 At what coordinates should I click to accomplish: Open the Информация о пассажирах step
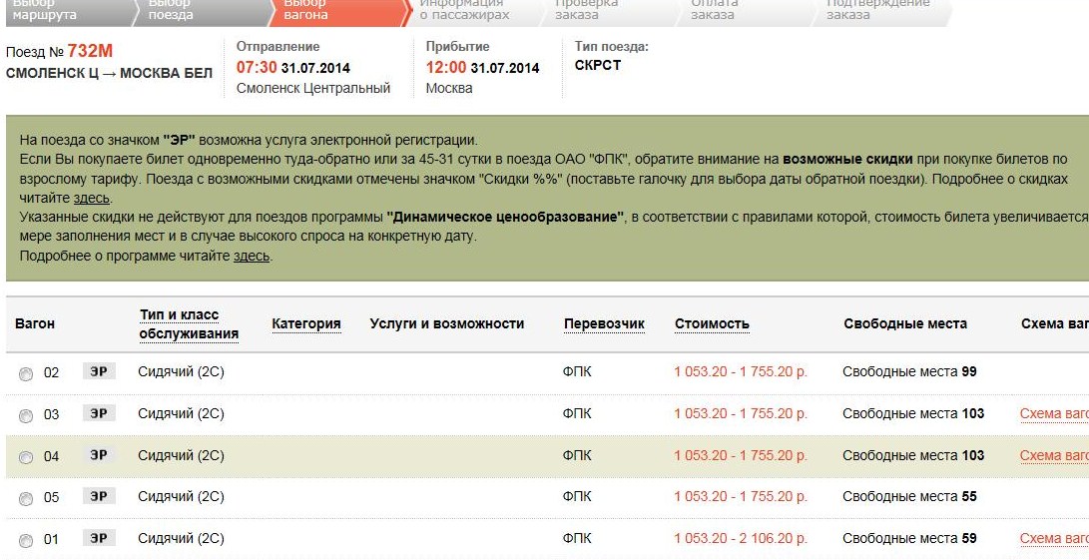[x=464, y=9]
